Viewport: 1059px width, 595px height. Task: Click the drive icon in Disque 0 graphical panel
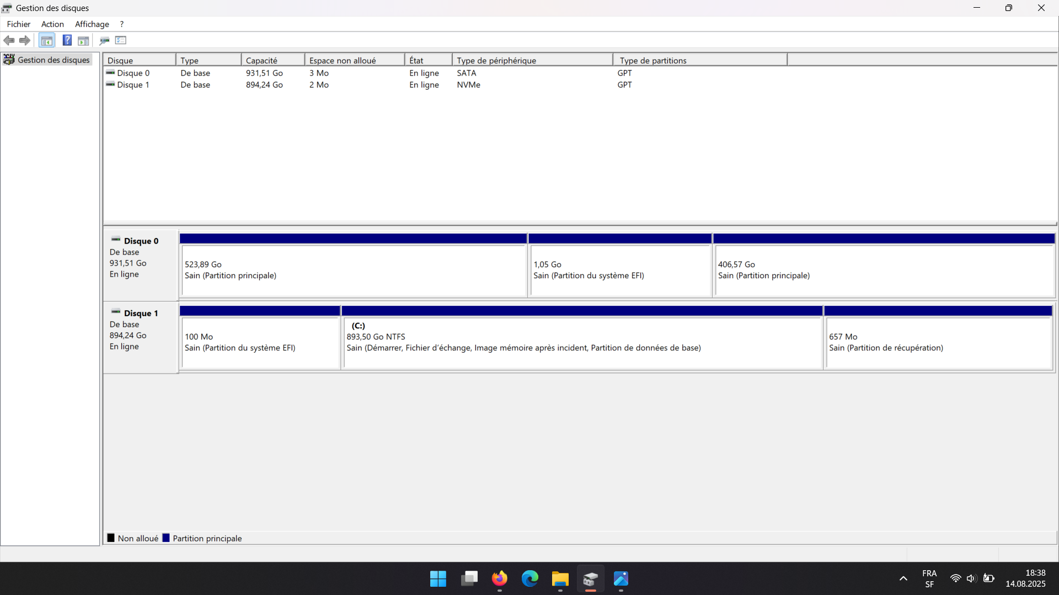coord(116,240)
